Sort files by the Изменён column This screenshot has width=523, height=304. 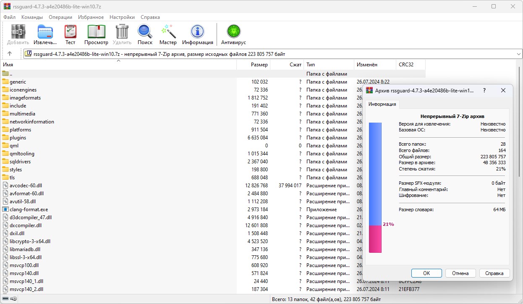click(375, 65)
